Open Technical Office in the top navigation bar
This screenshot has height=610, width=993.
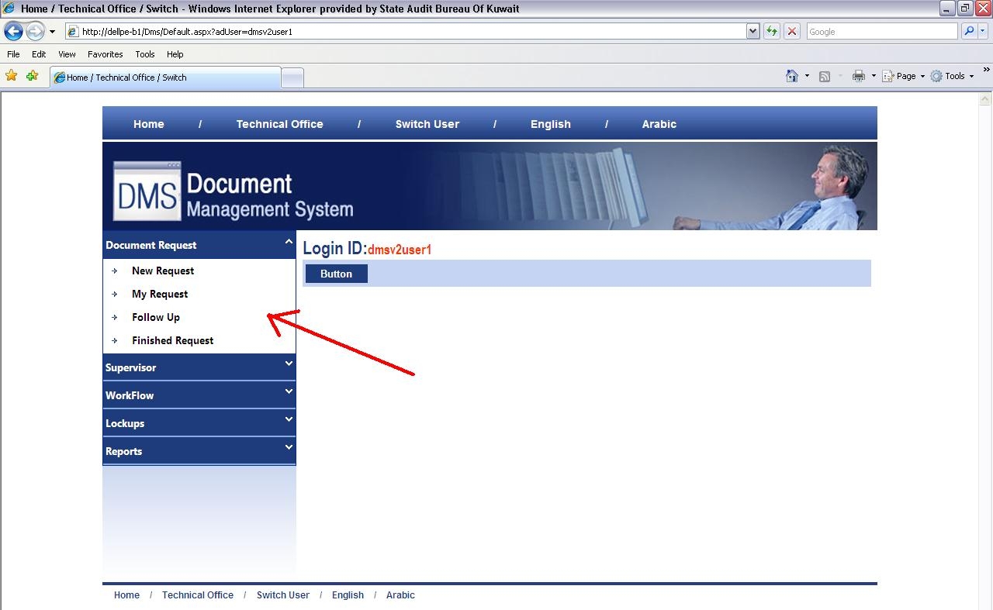point(279,124)
